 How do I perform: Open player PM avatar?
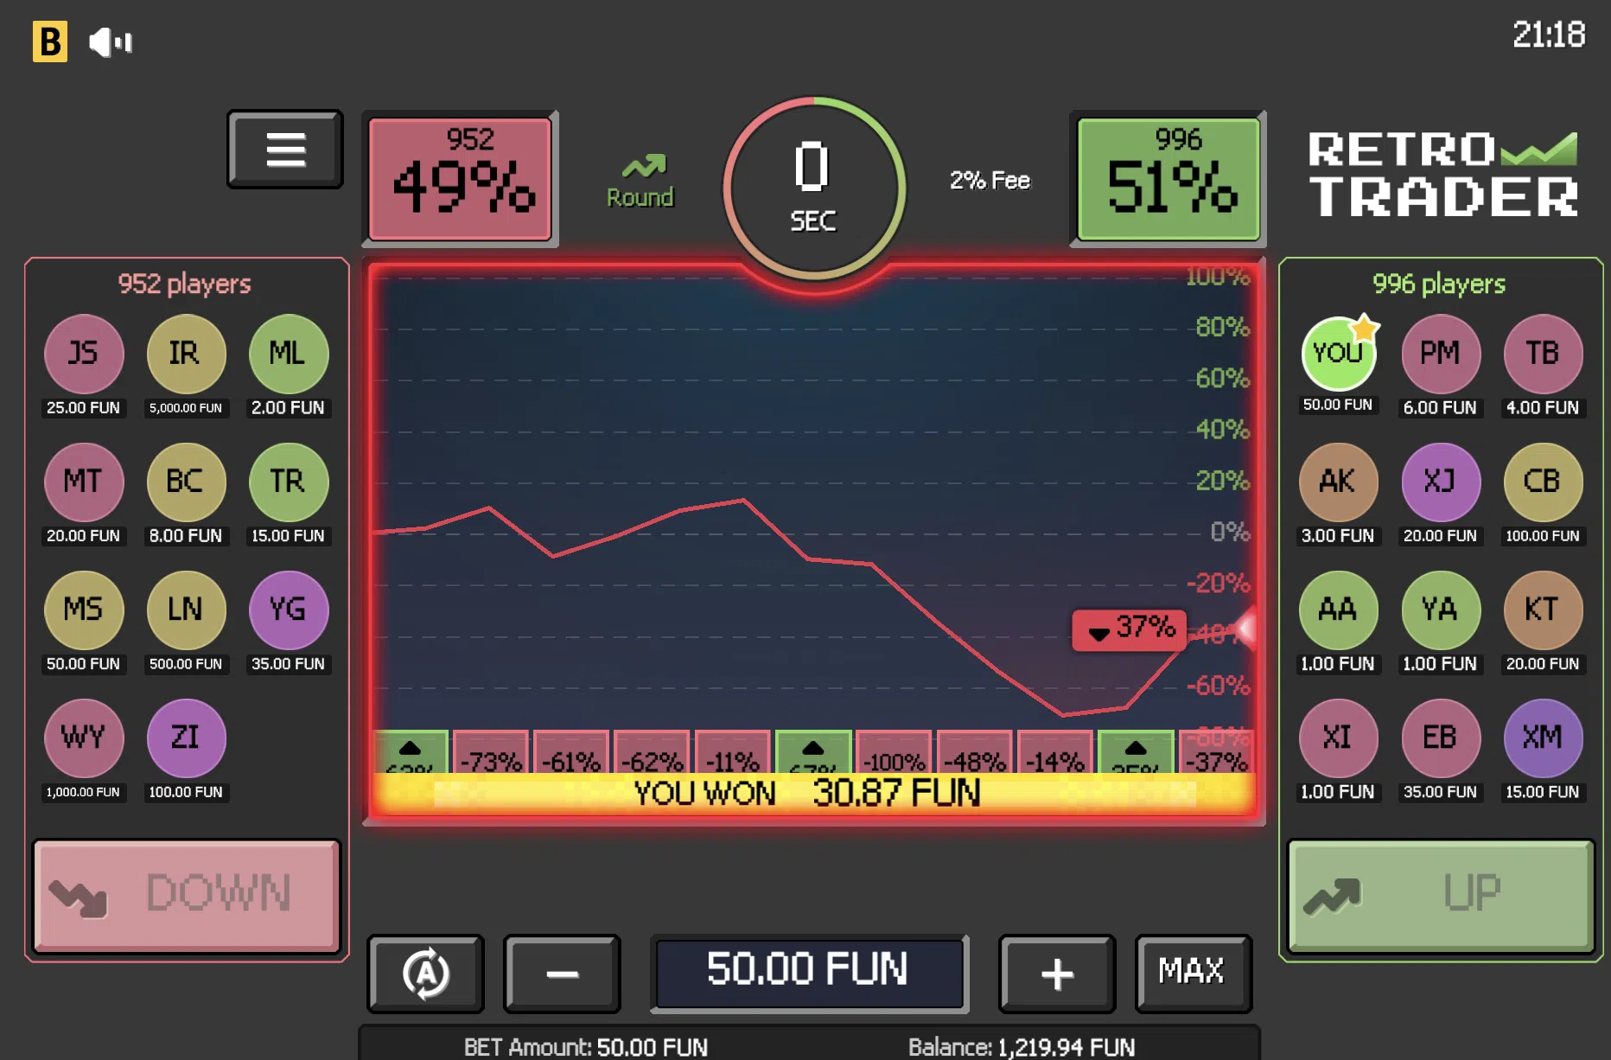[x=1440, y=354]
